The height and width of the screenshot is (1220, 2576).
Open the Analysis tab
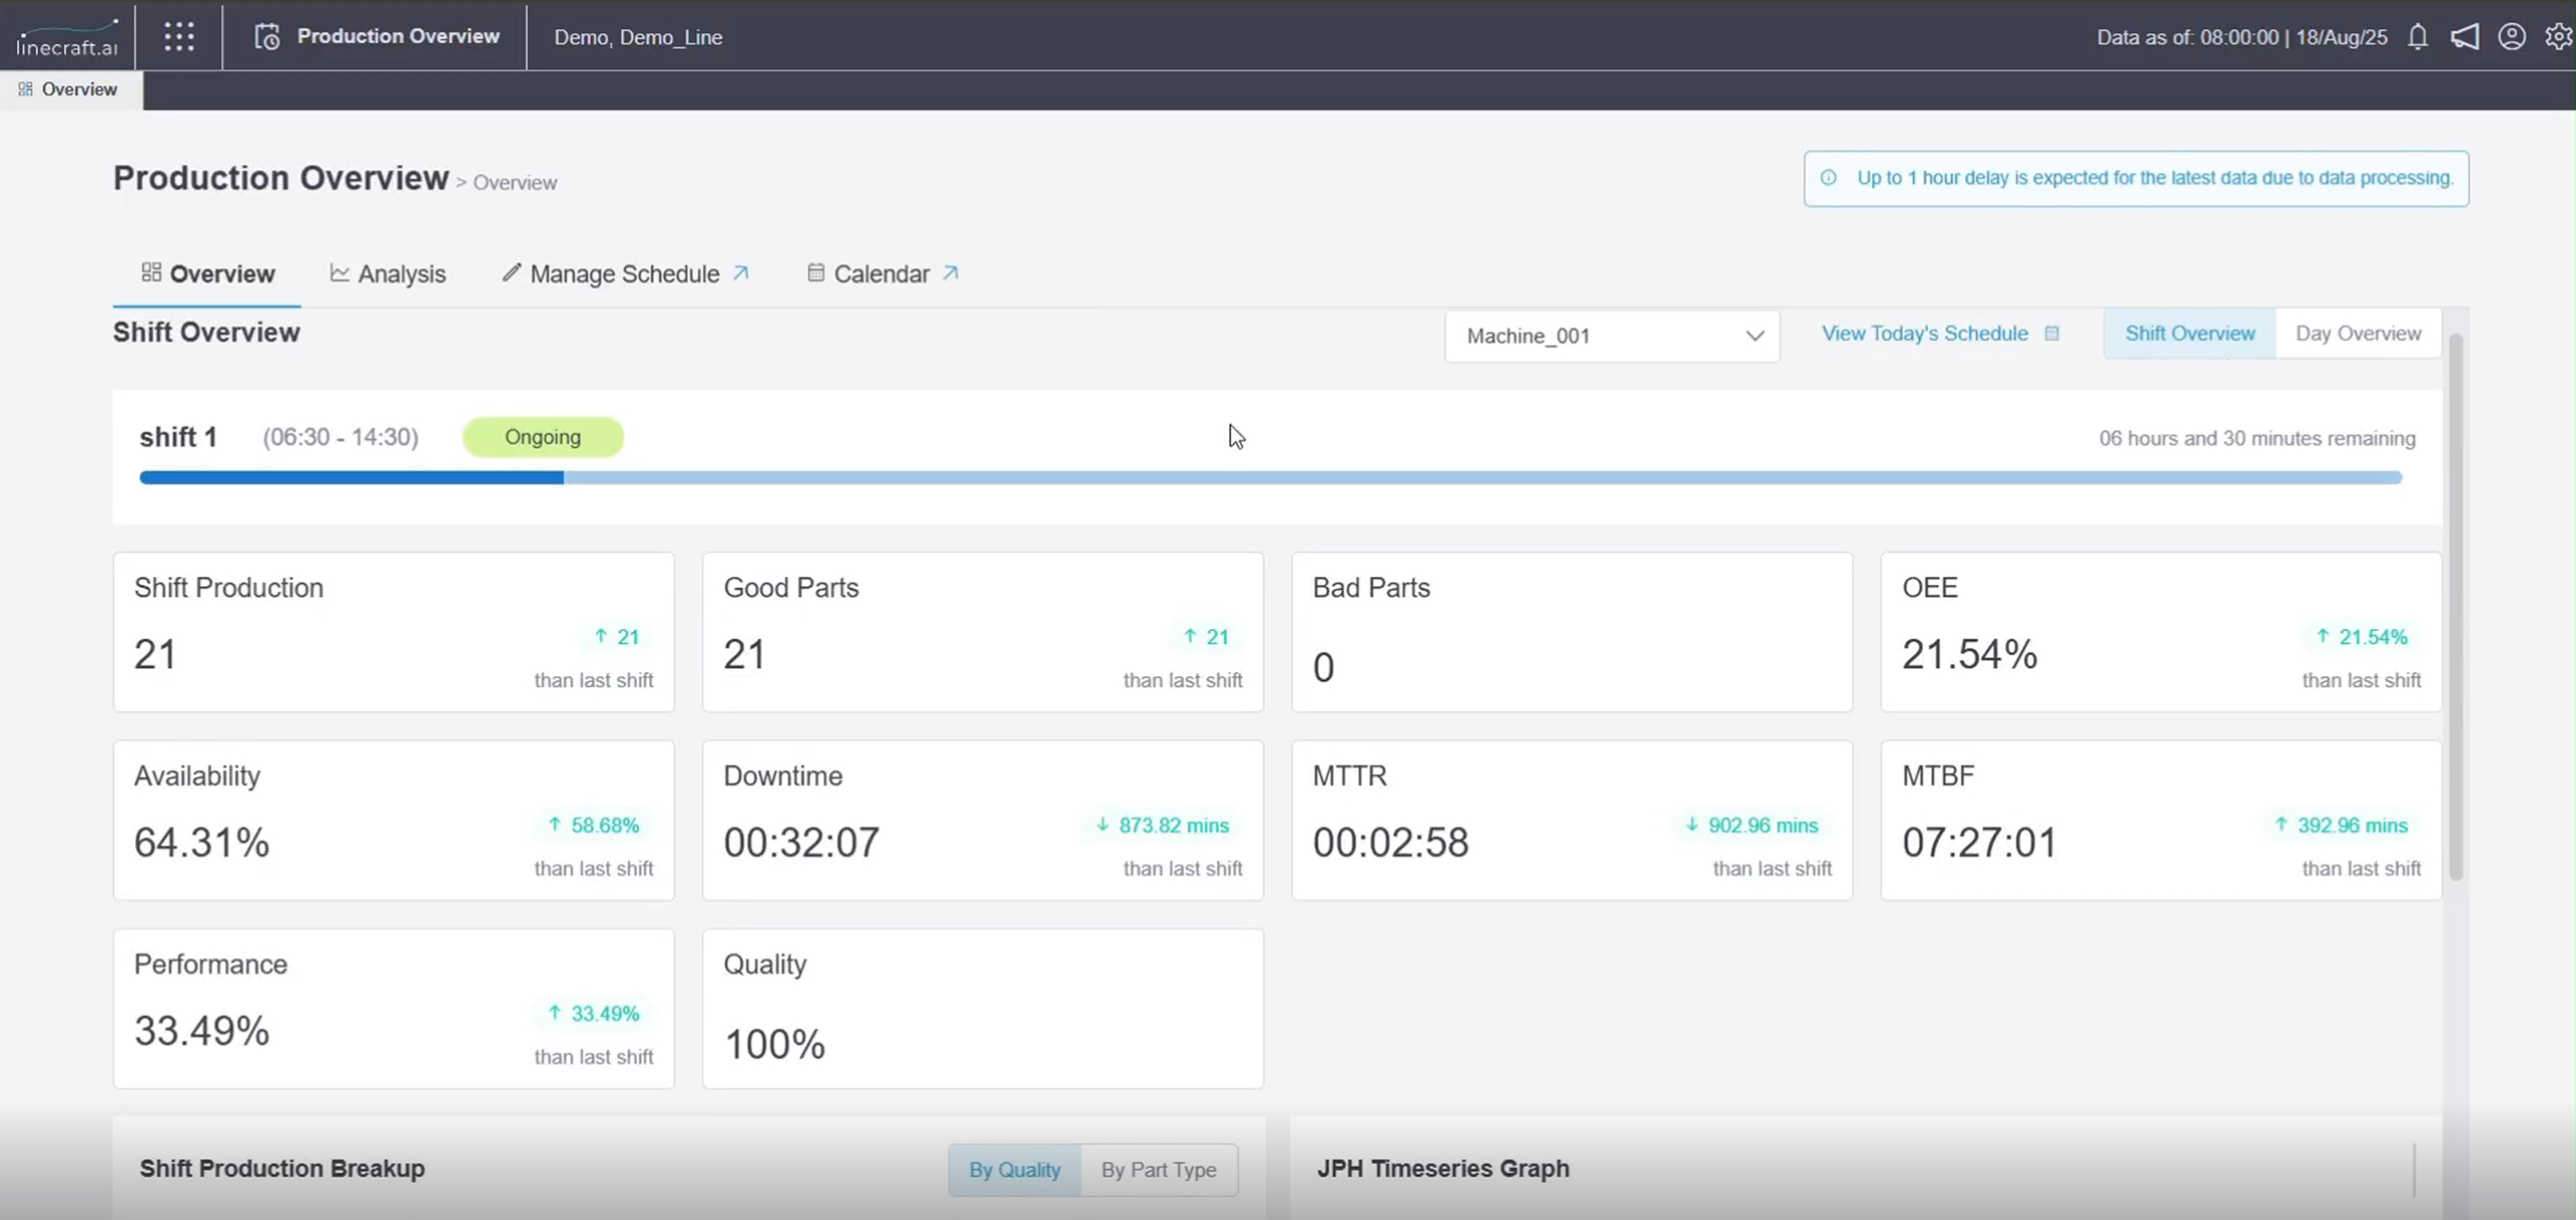(x=388, y=274)
